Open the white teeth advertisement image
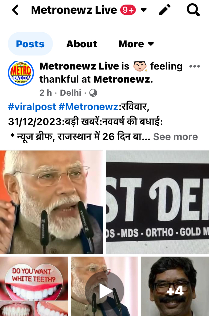The width and height of the screenshot is (209, 316). pyautogui.click(x=34, y=286)
